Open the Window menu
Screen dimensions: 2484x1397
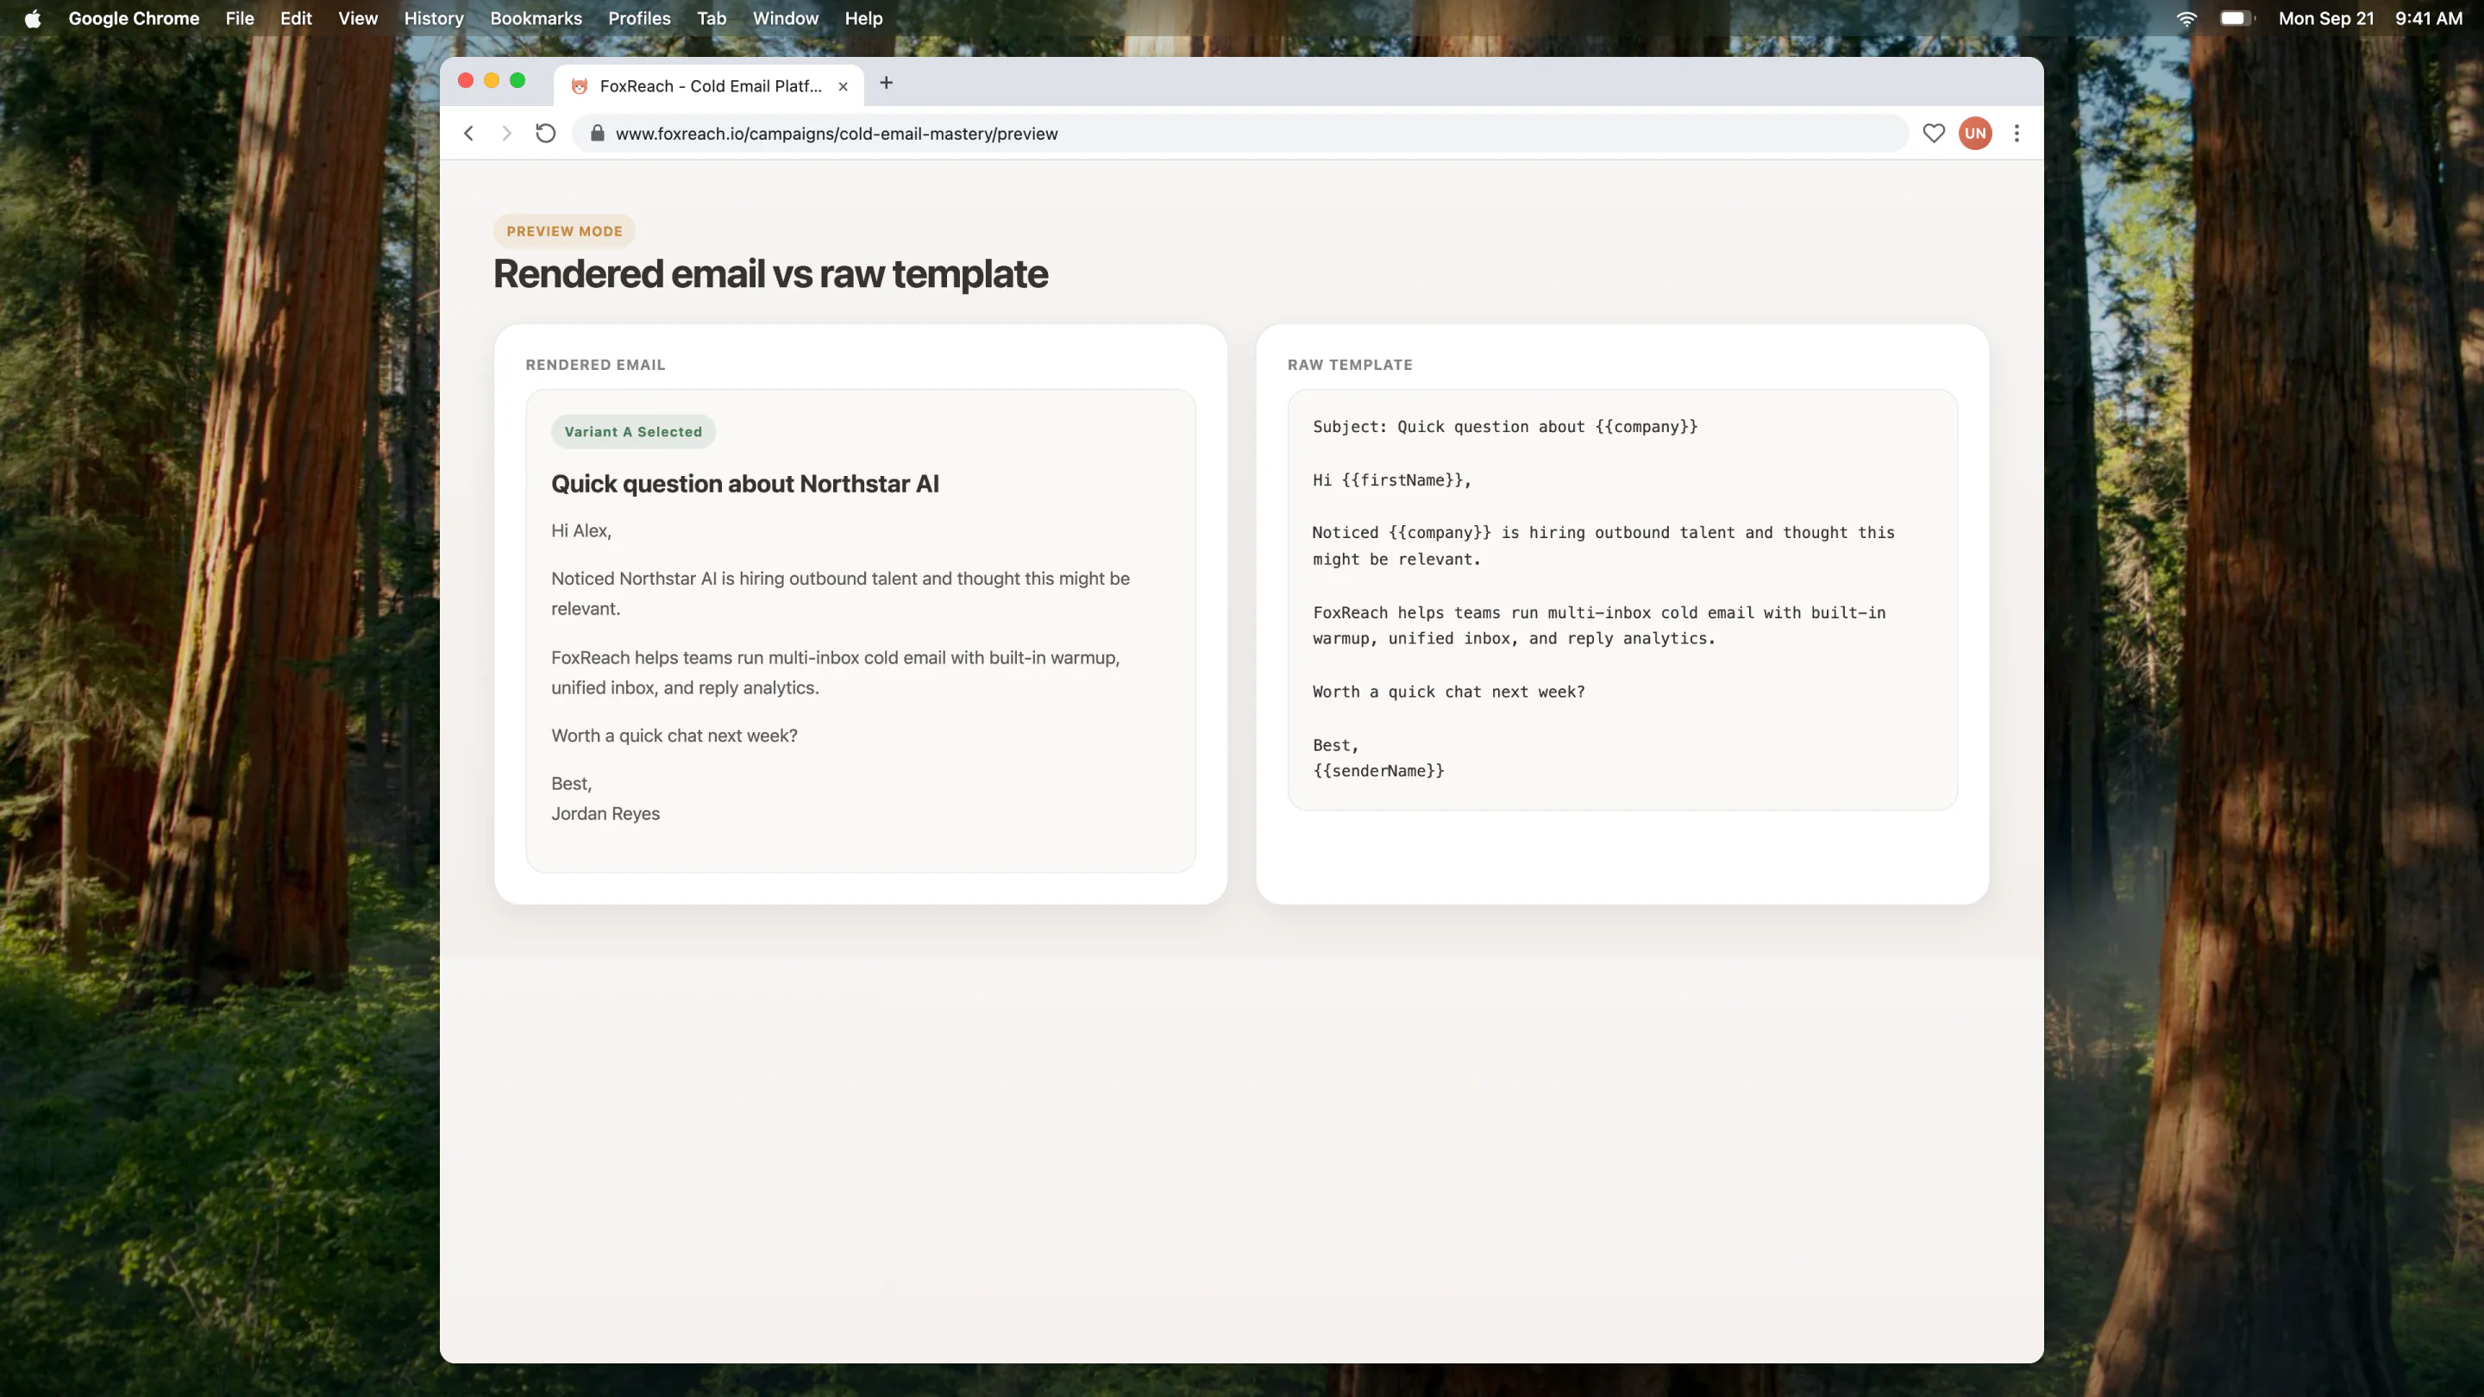tap(786, 18)
